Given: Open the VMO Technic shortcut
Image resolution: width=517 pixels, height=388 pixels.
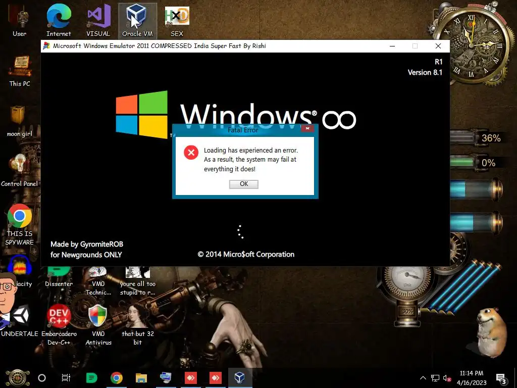Looking at the screenshot, I should (98, 281).
